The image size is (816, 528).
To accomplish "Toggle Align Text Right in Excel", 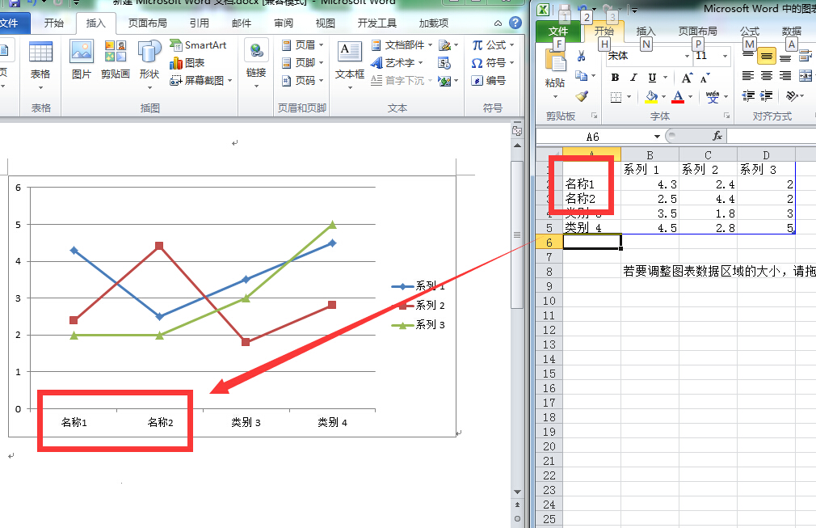I will click(x=785, y=76).
